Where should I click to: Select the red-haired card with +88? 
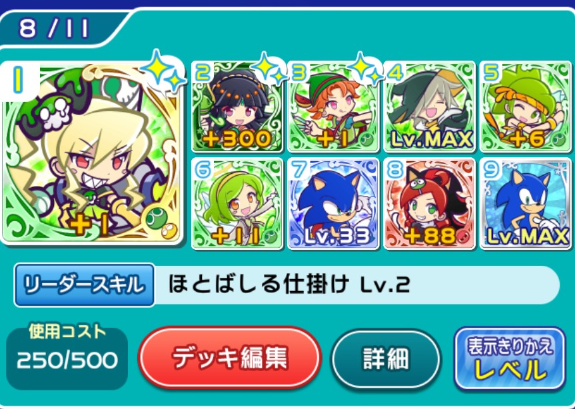coord(429,203)
